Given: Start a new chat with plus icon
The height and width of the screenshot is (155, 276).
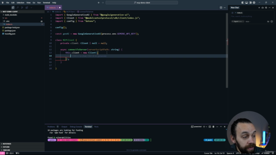Looking at the screenshot, I should (259, 8).
